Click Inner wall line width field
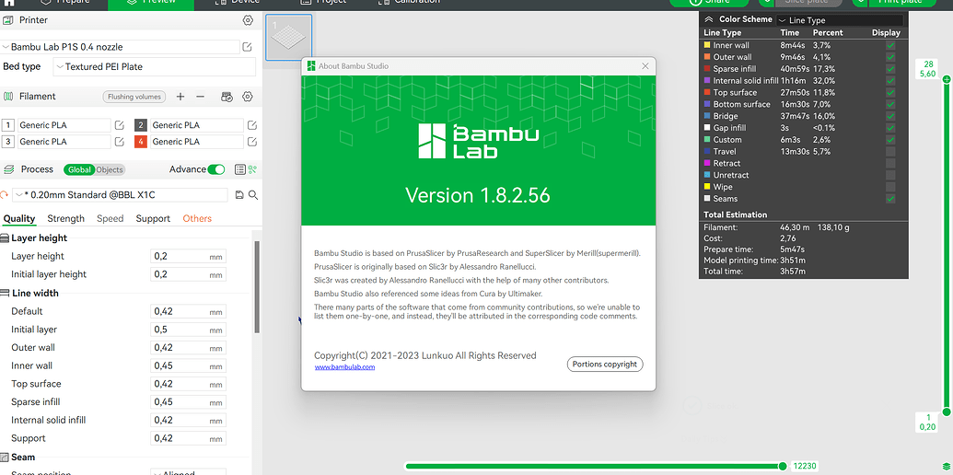 pos(189,365)
